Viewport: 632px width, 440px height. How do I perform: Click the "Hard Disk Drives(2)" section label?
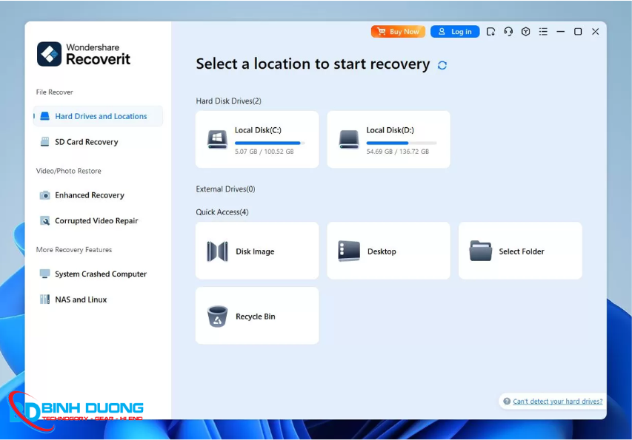(x=228, y=101)
